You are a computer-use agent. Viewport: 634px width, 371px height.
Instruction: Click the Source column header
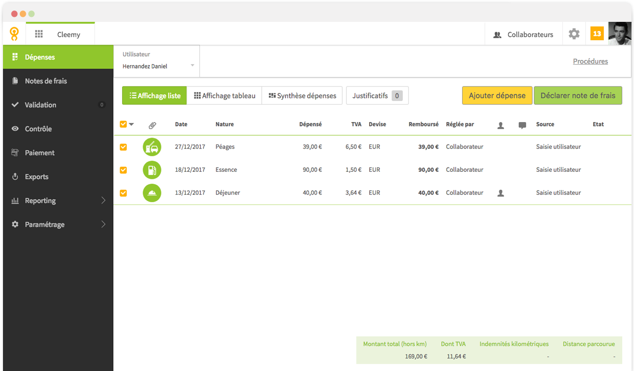(545, 124)
